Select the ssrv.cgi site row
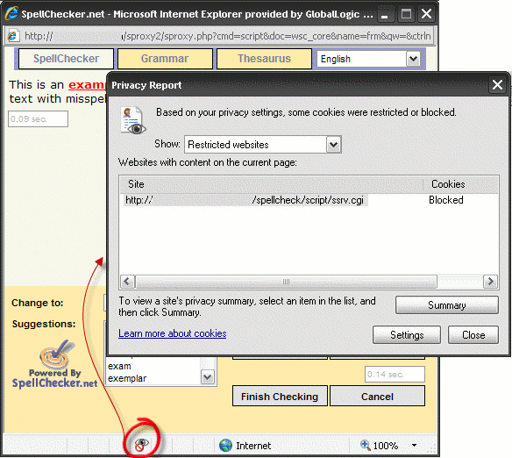Screen dimensions: 512x458 click(x=245, y=200)
